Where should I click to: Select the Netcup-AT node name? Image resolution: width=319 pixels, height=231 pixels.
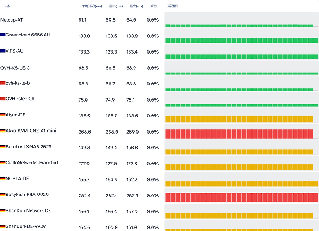point(12,20)
